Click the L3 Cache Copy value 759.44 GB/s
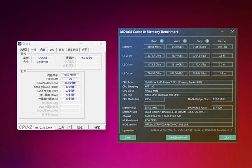Viewport: 252px width, 168px height. point(200,74)
